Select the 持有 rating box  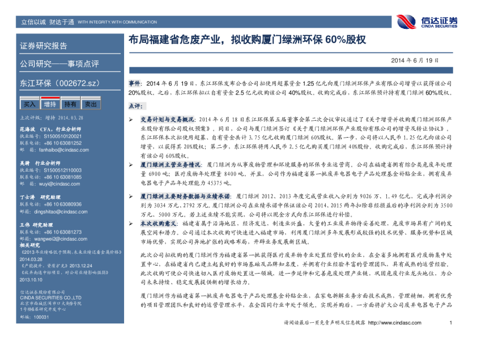70,104
